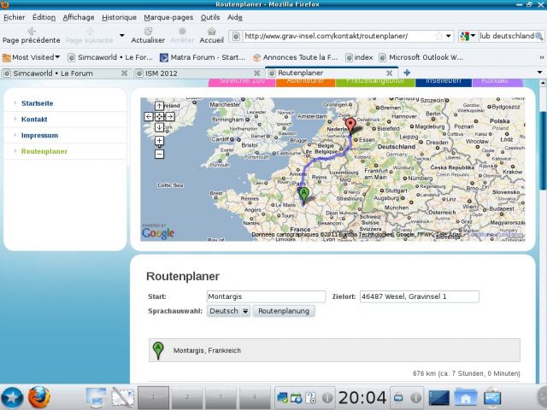
Task: Open the Outils menu
Action: point(210,17)
